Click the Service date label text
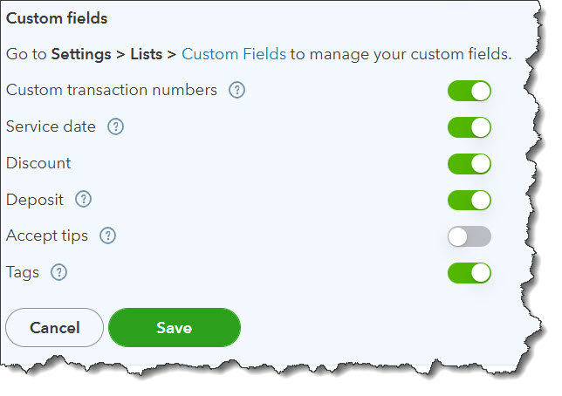The height and width of the screenshot is (396, 562). (51, 126)
